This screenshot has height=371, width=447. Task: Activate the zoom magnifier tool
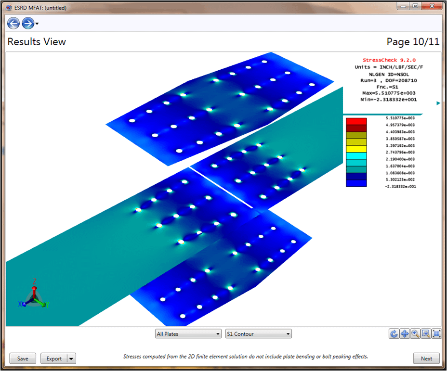415,333
